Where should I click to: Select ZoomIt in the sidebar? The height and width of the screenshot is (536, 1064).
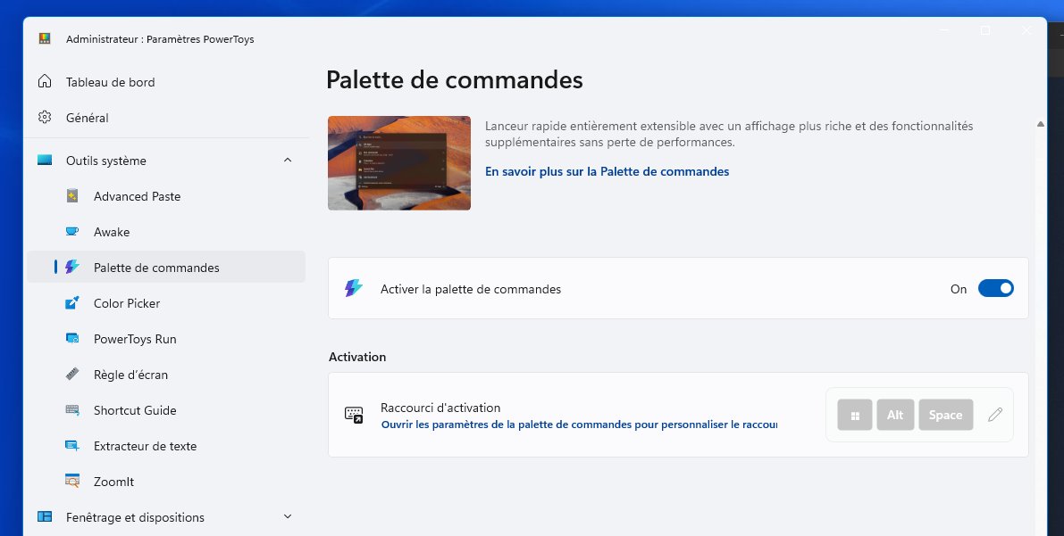(165, 481)
